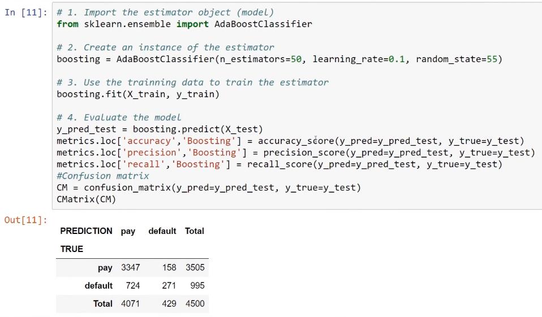Click the precision_score function call
The width and height of the screenshot is (542, 317).
[399, 153]
